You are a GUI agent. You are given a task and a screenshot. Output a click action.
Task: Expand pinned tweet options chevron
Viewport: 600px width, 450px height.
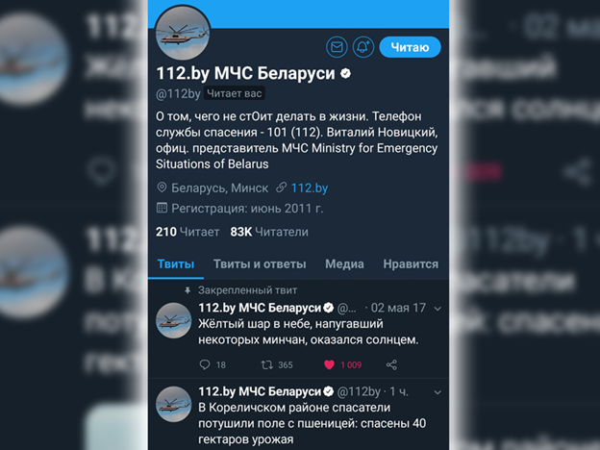(437, 309)
